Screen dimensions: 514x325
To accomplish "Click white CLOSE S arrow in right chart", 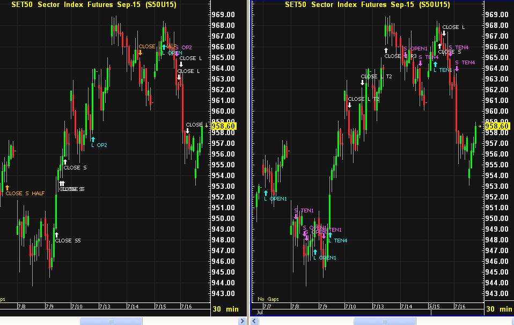I will click(x=439, y=46).
